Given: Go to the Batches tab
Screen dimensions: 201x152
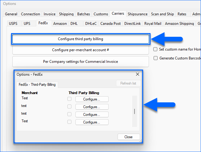Looking at the screenshot, I should pyautogui.click(x=83, y=14).
